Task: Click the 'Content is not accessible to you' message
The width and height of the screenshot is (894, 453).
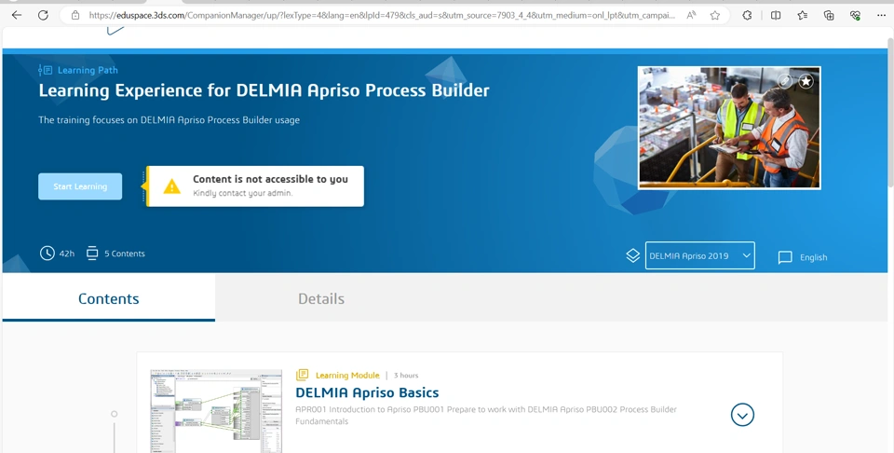Action: [x=270, y=179]
